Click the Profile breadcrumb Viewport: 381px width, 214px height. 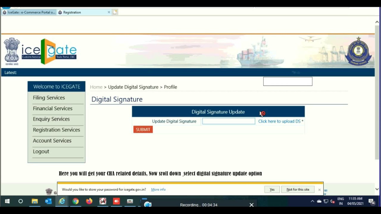(171, 87)
